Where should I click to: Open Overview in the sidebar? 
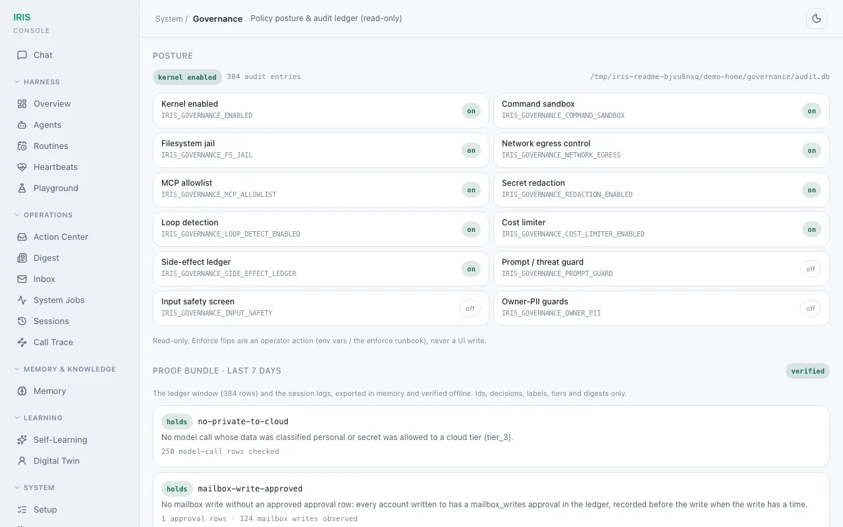(69, 104)
